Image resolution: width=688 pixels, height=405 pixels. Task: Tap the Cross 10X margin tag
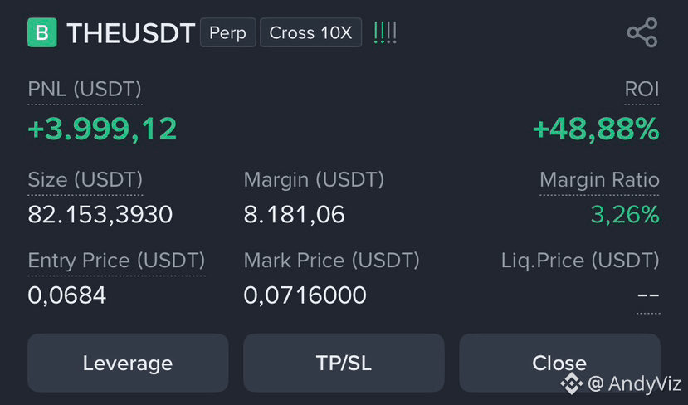point(310,32)
